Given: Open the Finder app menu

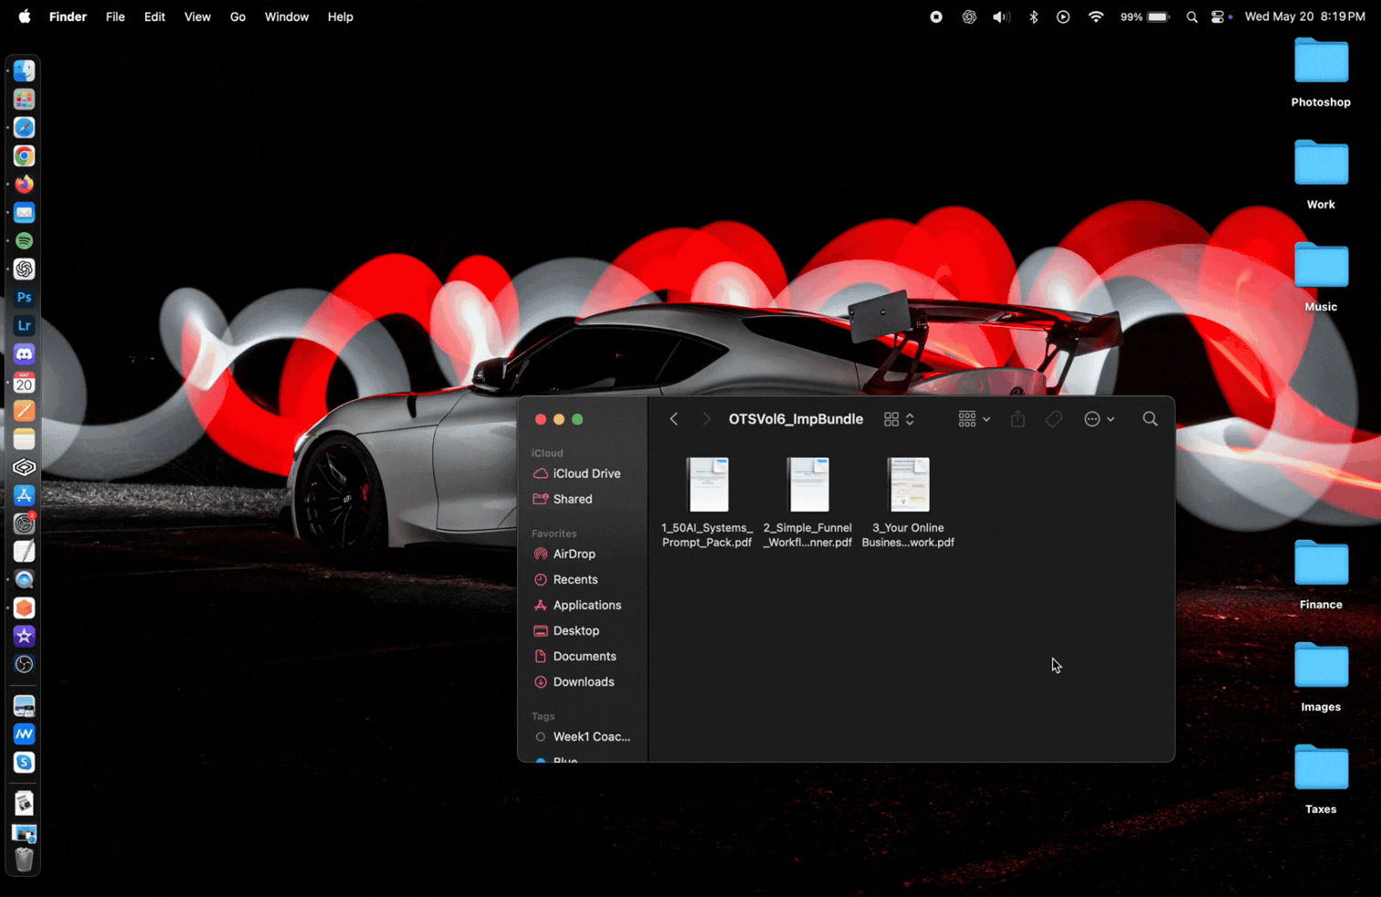Looking at the screenshot, I should click(68, 16).
